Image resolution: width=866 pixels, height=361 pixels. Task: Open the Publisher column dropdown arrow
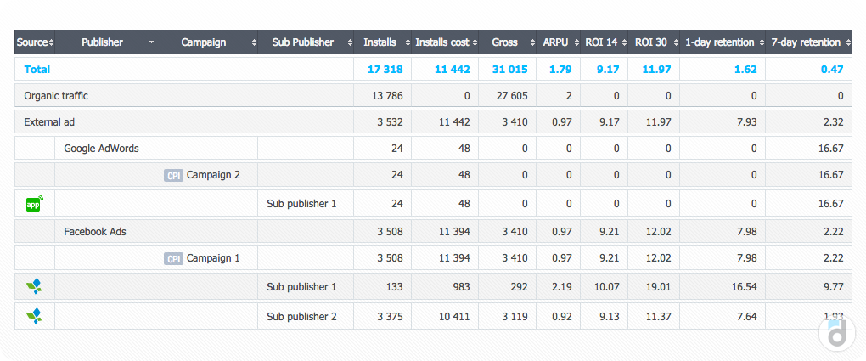(x=150, y=42)
